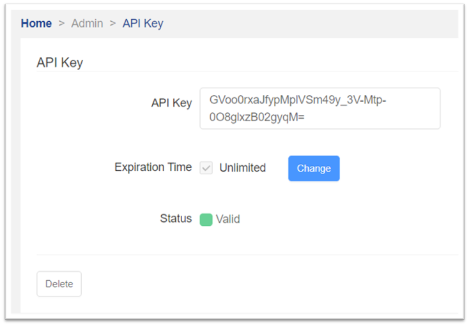Click the API Key label beside the field
The image size is (469, 326).
pos(171,103)
